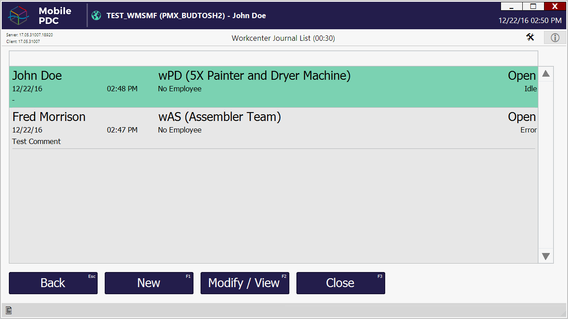Maximize the Mobile PDC window

(533, 6)
